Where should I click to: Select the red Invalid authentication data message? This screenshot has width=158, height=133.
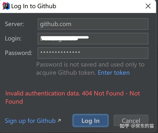(73, 97)
